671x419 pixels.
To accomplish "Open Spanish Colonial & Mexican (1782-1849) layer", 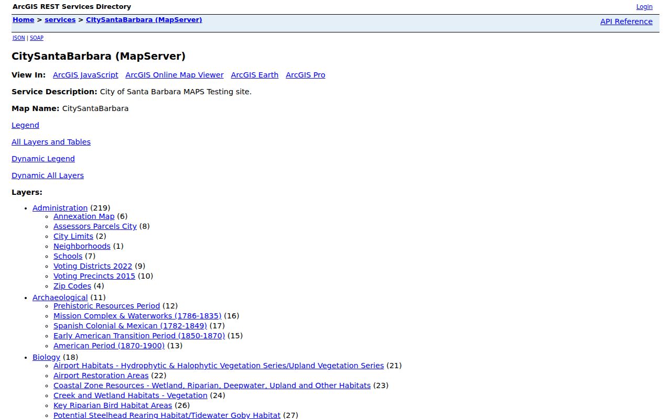I will [x=130, y=326].
